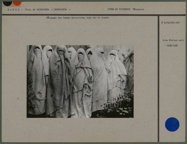This screenshot has height=144, width=187.
Task: Click the caption about femmes marocaines
Action: [x=78, y=18]
